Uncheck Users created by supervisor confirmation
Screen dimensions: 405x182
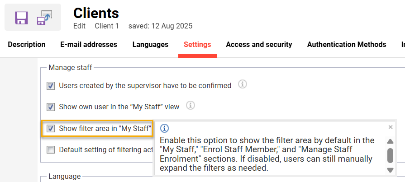point(51,85)
